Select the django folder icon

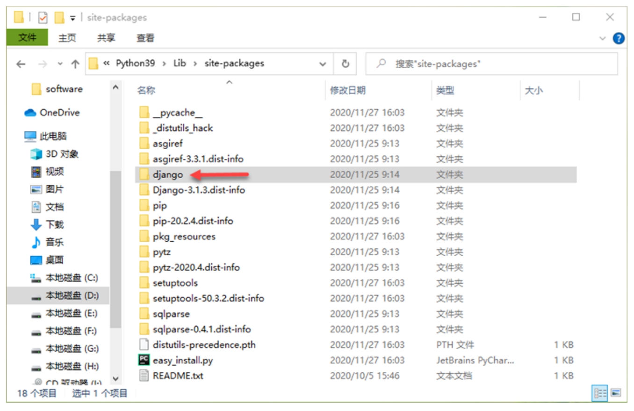144,174
